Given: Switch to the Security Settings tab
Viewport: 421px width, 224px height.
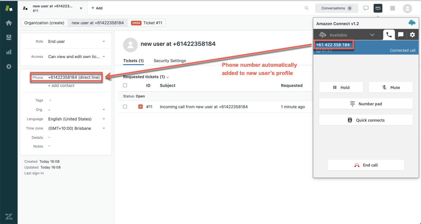Looking at the screenshot, I should click(170, 61).
